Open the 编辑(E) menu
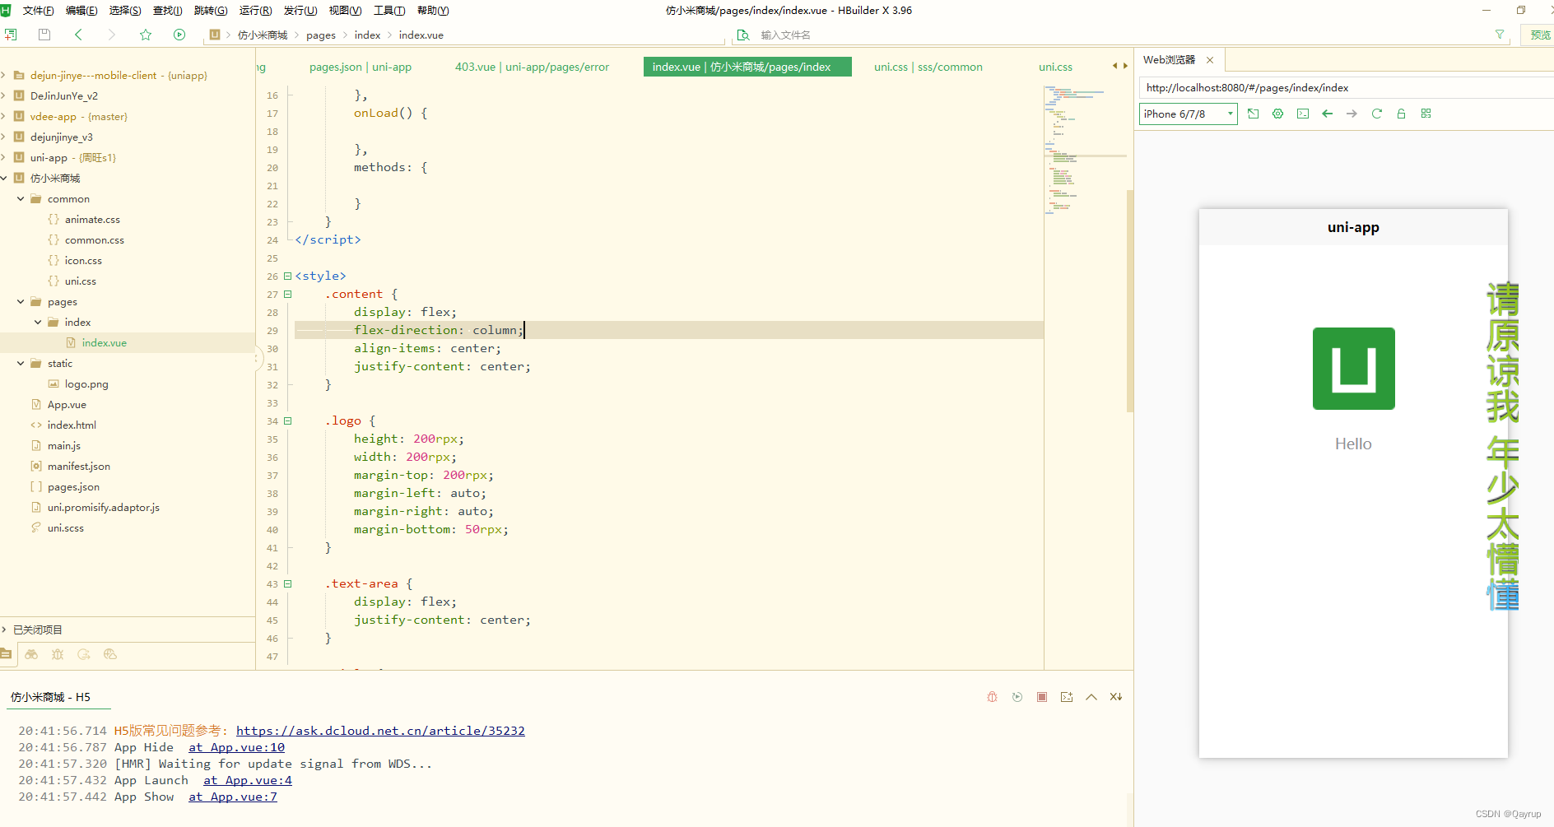Image resolution: width=1554 pixels, height=827 pixels. tap(81, 11)
